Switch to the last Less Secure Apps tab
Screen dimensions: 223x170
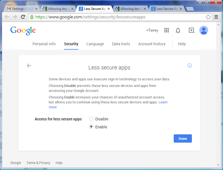[x=167, y=9]
